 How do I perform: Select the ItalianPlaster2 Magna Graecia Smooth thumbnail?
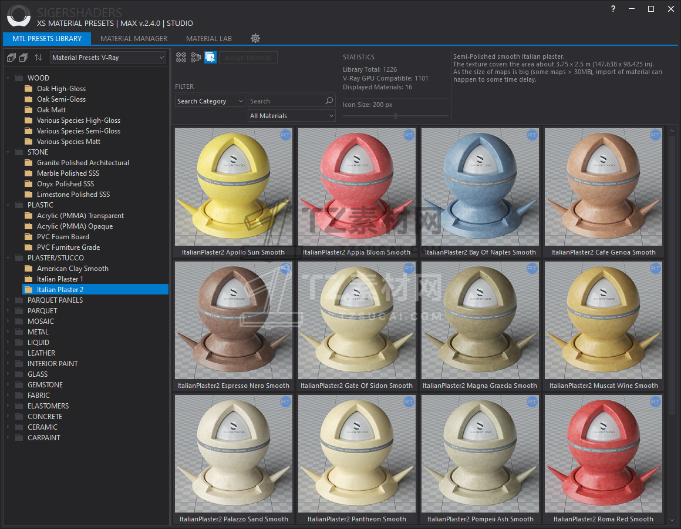[480, 320]
